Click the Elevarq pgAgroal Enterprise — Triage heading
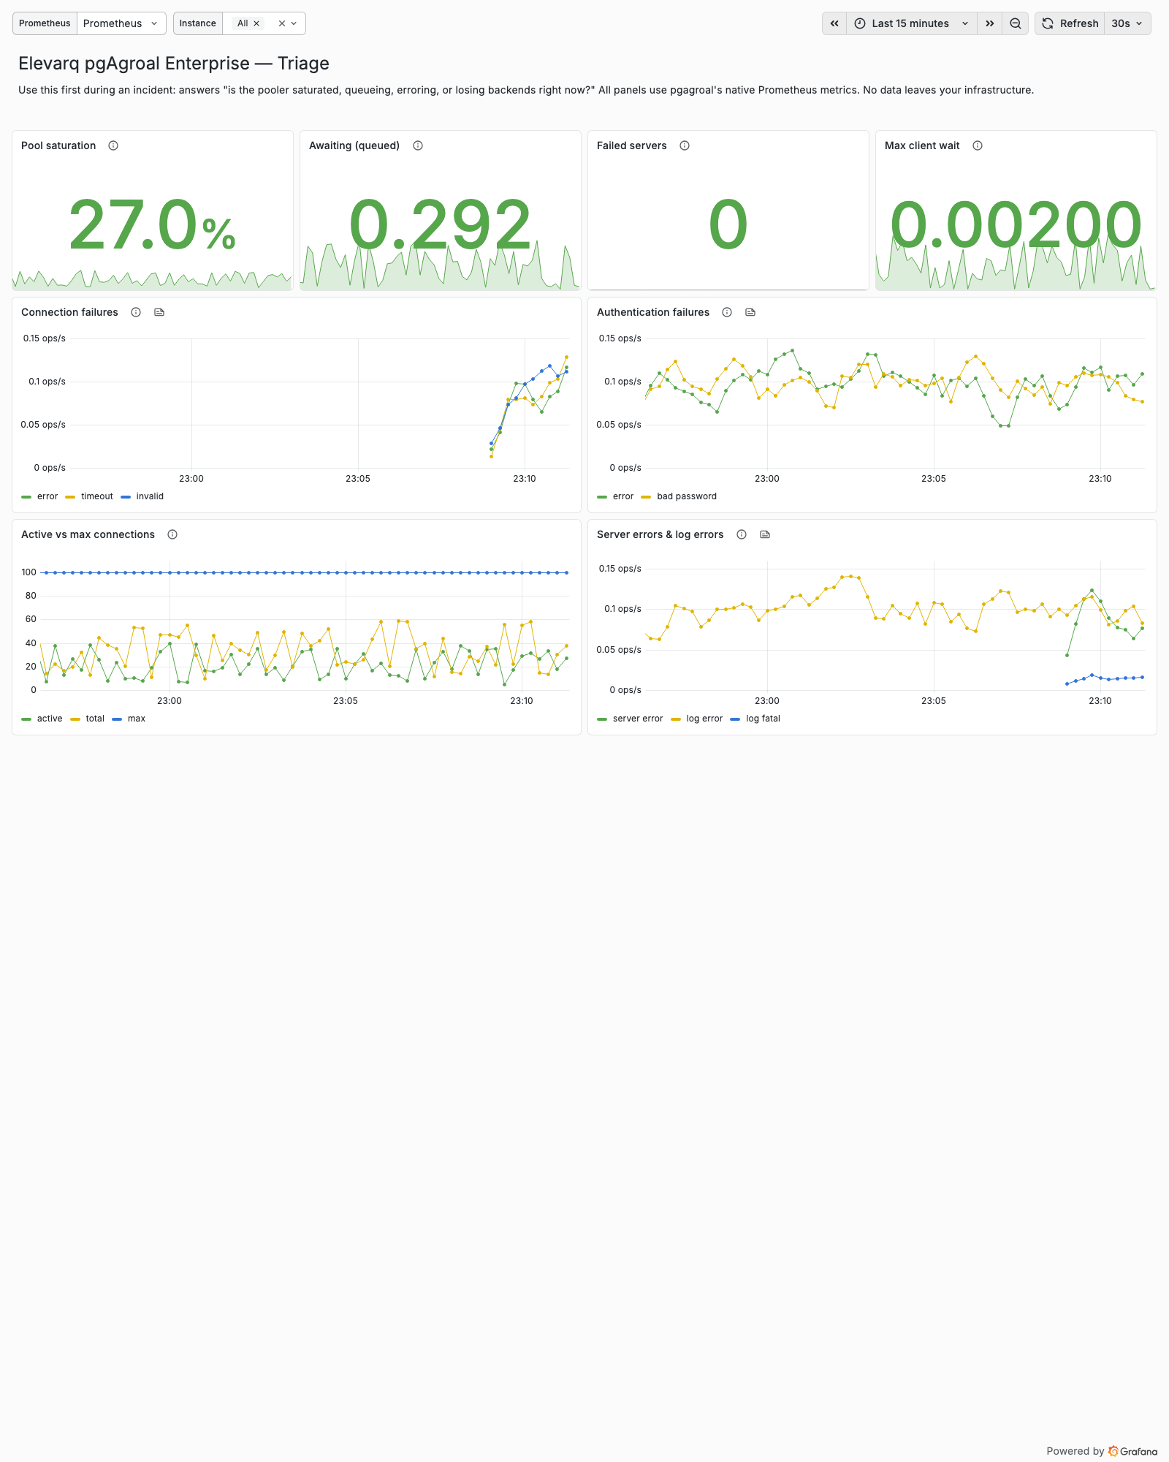The image size is (1169, 1462). pyautogui.click(x=174, y=64)
